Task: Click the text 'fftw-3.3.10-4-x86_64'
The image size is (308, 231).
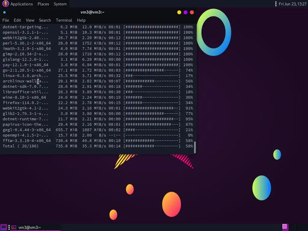Action: point(26,141)
